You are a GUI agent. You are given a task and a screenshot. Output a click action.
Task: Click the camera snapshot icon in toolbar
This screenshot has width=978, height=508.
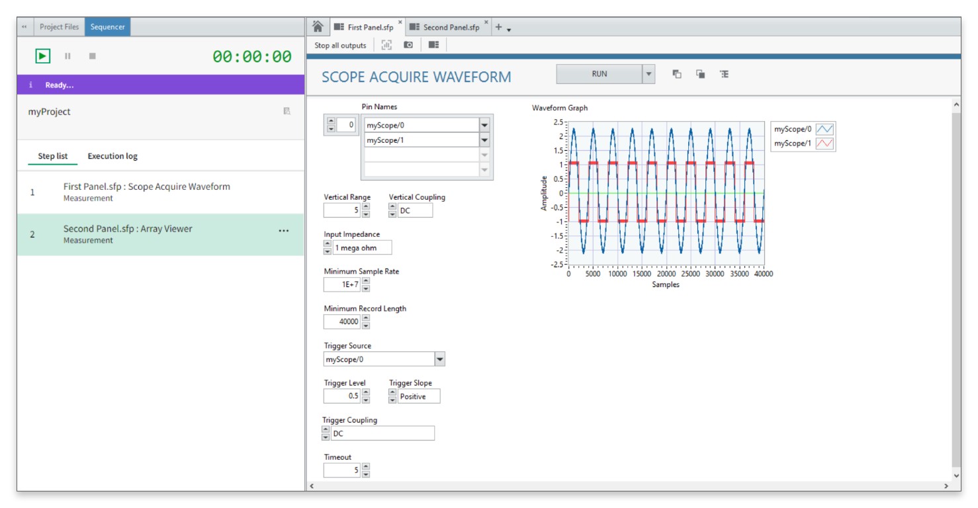[408, 45]
